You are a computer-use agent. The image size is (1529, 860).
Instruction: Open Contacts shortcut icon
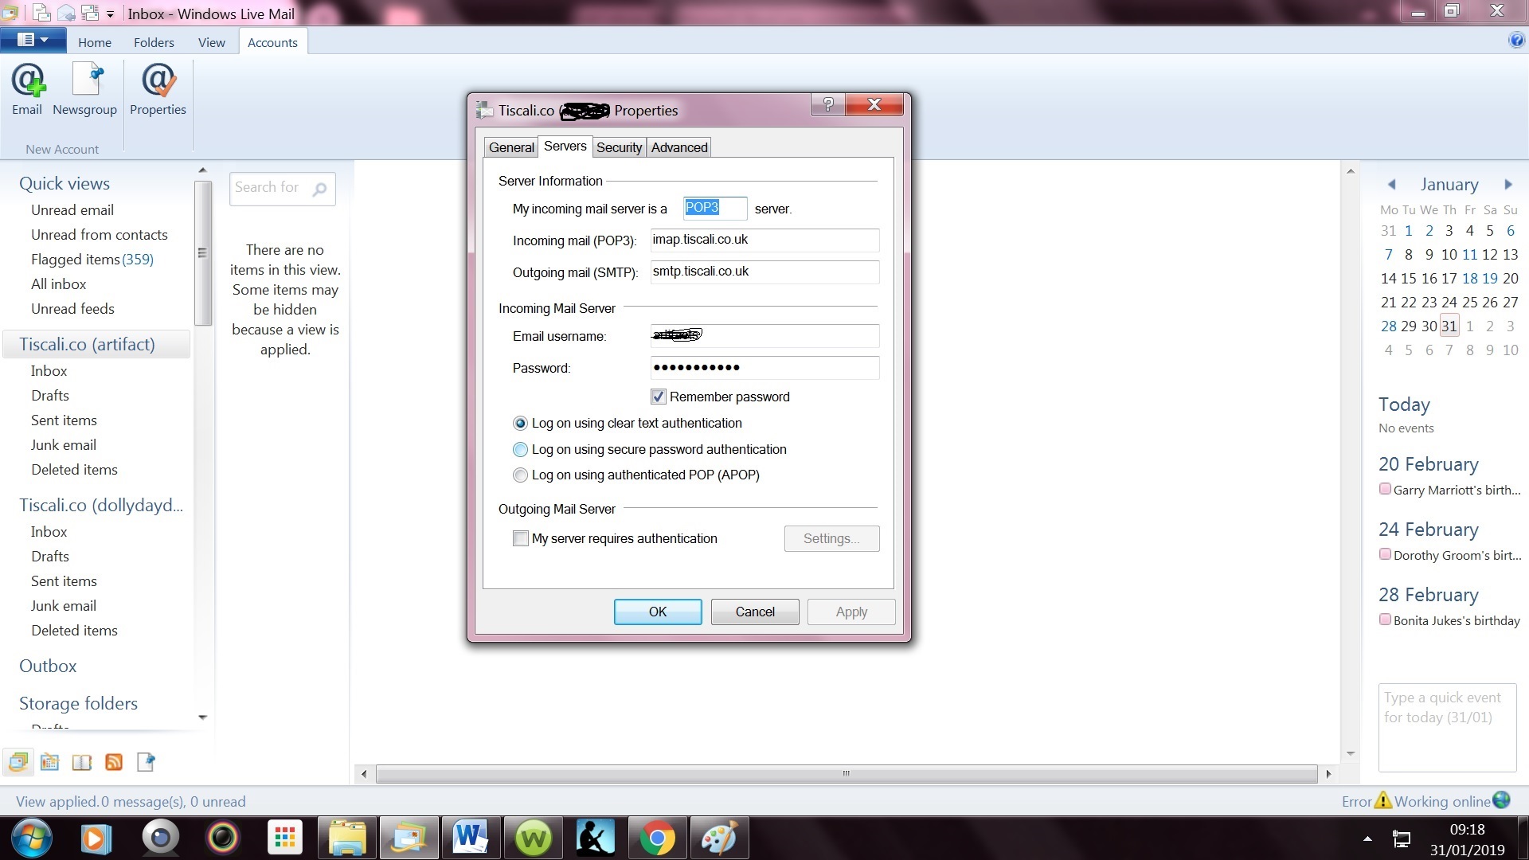[x=81, y=762]
